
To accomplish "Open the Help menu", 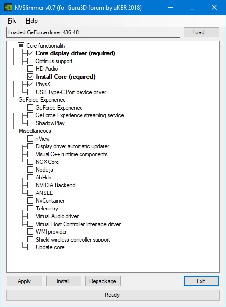I will click(32, 21).
